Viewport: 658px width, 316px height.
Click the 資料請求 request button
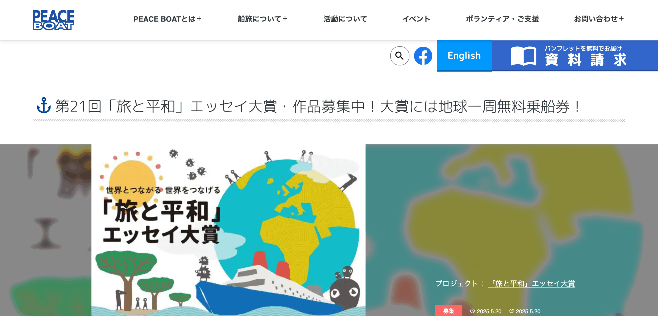(x=575, y=56)
